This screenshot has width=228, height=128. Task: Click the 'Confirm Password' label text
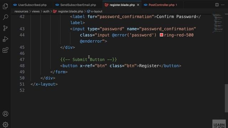(176, 17)
